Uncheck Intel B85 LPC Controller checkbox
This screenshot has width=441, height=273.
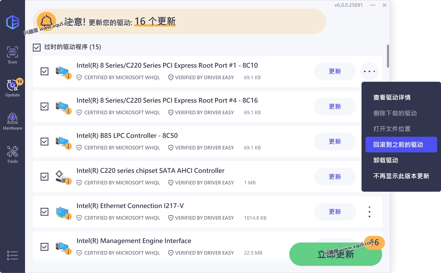pyautogui.click(x=44, y=142)
